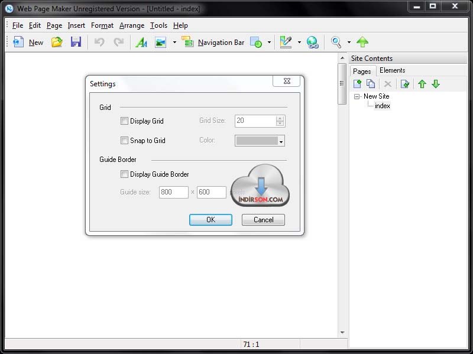Switch to the Elements tab
The width and height of the screenshot is (473, 354).
click(x=392, y=70)
